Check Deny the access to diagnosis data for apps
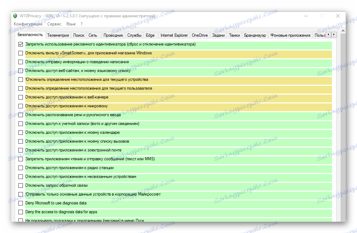This screenshot has height=233, width=357. (21, 212)
